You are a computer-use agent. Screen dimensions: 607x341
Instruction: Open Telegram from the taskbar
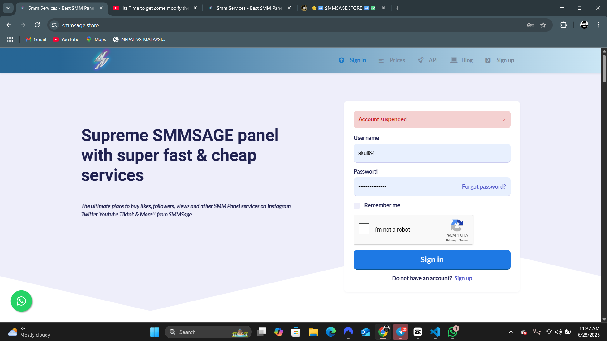click(400, 332)
